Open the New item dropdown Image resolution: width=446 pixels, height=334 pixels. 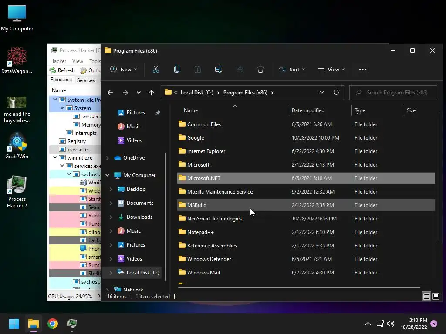coord(124,69)
